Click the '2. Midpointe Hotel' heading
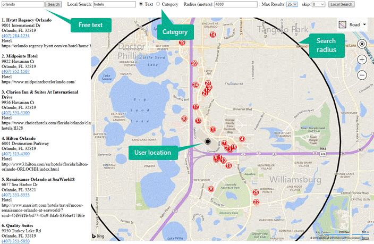This screenshot has width=374, height=244. click(x=20, y=56)
